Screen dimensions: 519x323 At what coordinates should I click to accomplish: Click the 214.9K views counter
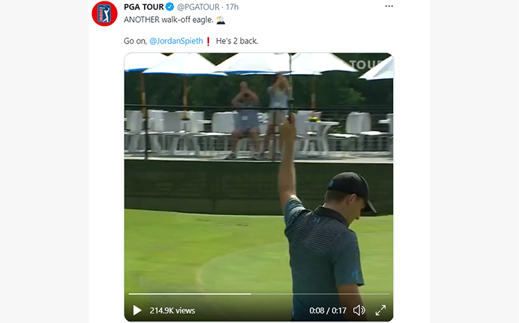coord(172,311)
